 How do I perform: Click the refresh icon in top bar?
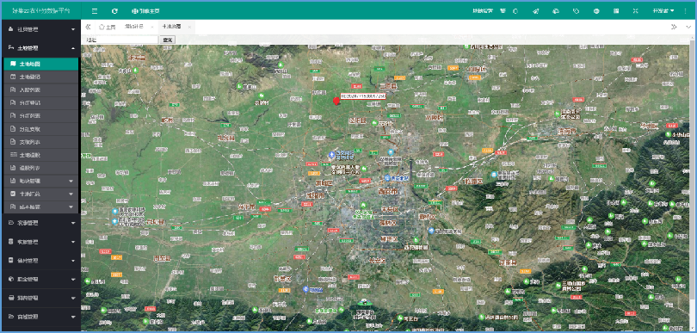[x=114, y=10]
